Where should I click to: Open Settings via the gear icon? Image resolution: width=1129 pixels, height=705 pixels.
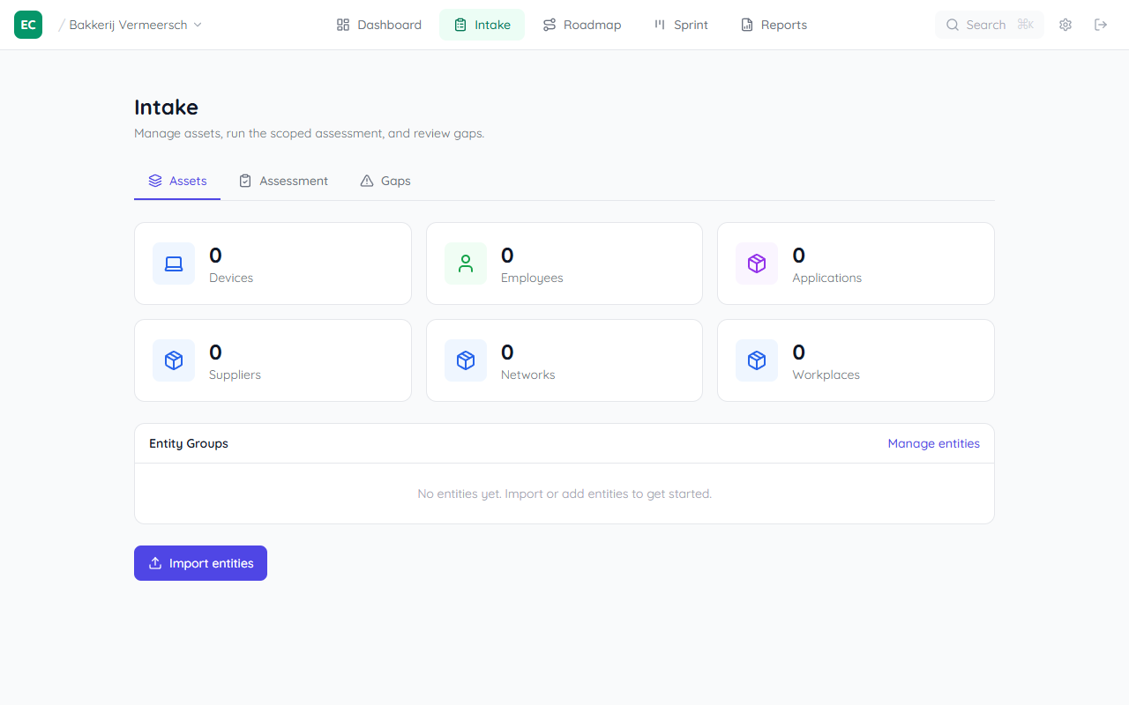[1065, 25]
